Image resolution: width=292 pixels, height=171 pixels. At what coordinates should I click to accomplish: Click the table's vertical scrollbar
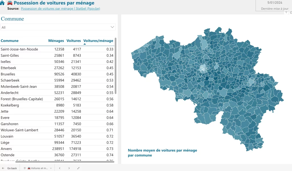115,65
